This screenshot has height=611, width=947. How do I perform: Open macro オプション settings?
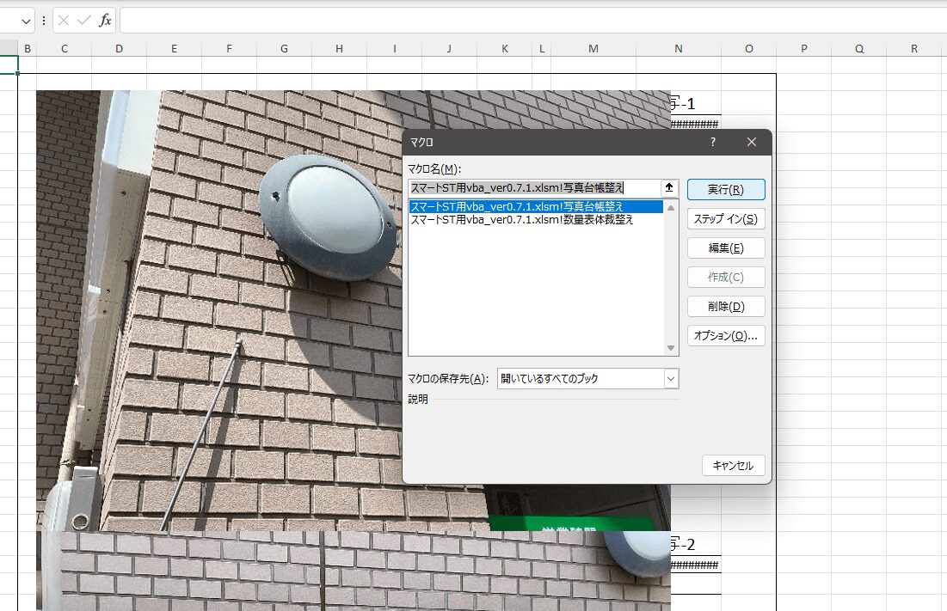[725, 335]
